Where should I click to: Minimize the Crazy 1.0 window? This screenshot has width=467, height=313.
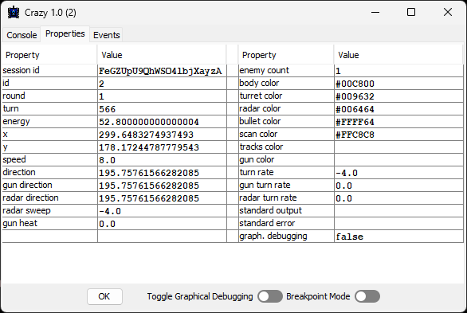(x=375, y=13)
